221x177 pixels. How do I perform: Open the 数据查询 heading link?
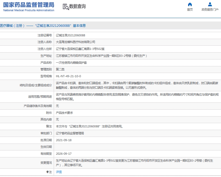(x=77, y=6)
